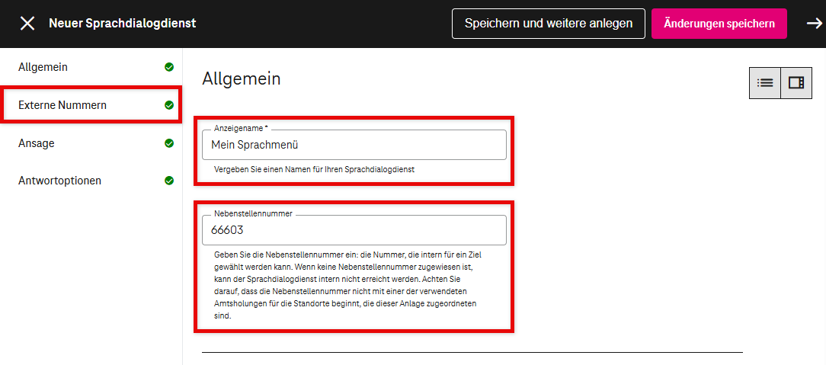Click the green checkmark beside Ansage
The height and width of the screenshot is (365, 826).
click(x=169, y=143)
